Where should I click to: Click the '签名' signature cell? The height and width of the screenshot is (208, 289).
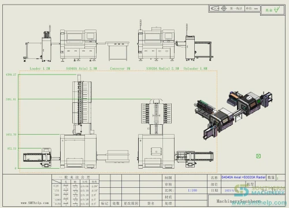(x=151, y=203)
